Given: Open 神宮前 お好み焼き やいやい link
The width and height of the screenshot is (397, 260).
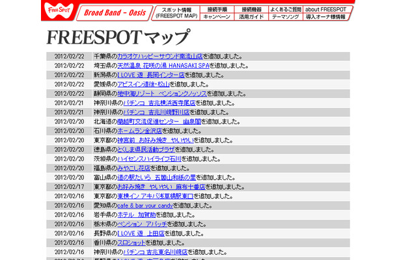Looking at the screenshot, I should click(156, 140).
